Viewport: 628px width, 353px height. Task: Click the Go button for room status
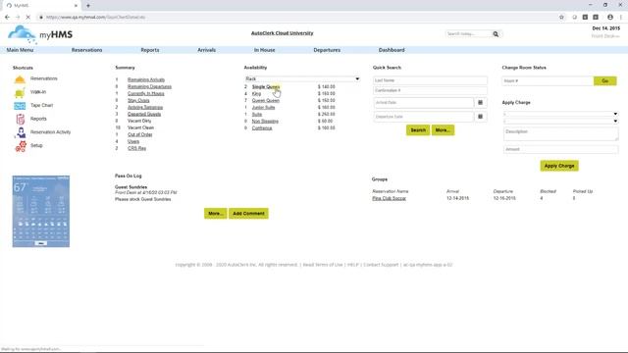point(604,80)
